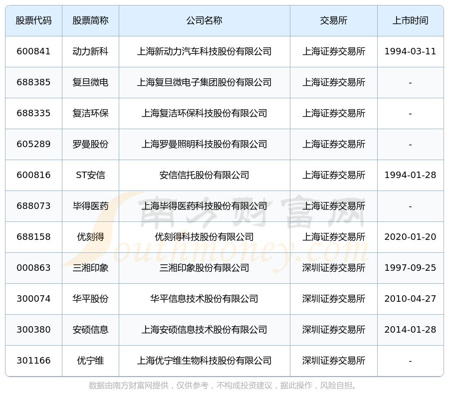
Task: Click 深圳证券交易所 in the 三湘印象 row
Action: [334, 268]
